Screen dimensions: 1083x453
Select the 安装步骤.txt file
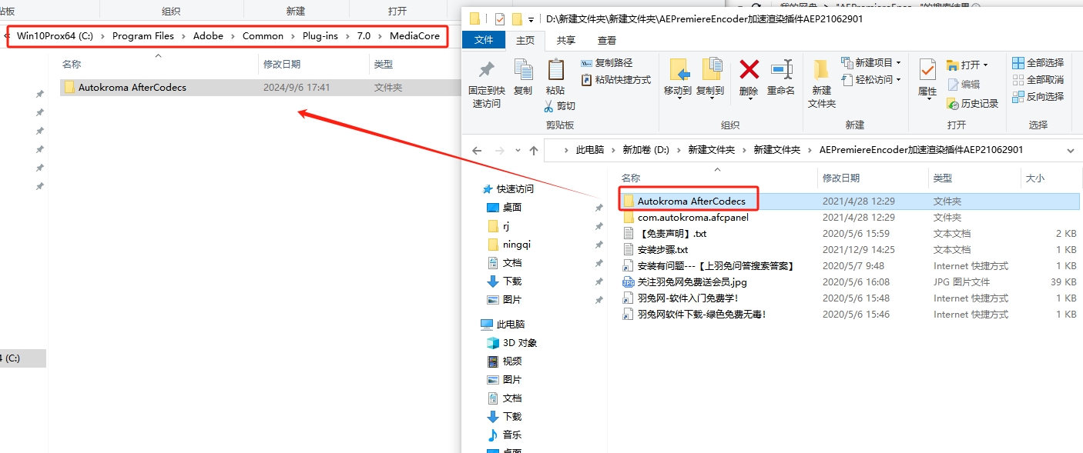click(850, 249)
